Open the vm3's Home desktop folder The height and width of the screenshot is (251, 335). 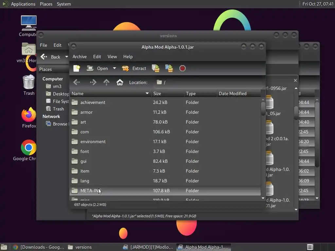[27, 53]
